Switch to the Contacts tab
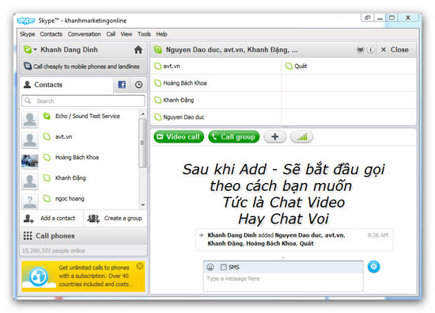Screen dimensions: 435x313 point(66,85)
